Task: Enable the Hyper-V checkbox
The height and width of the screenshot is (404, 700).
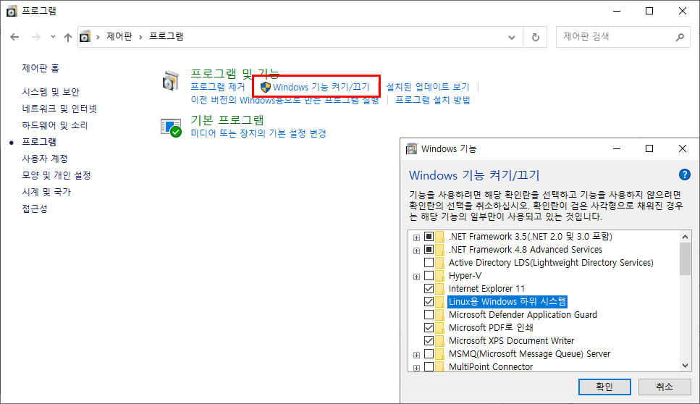Action: click(429, 275)
